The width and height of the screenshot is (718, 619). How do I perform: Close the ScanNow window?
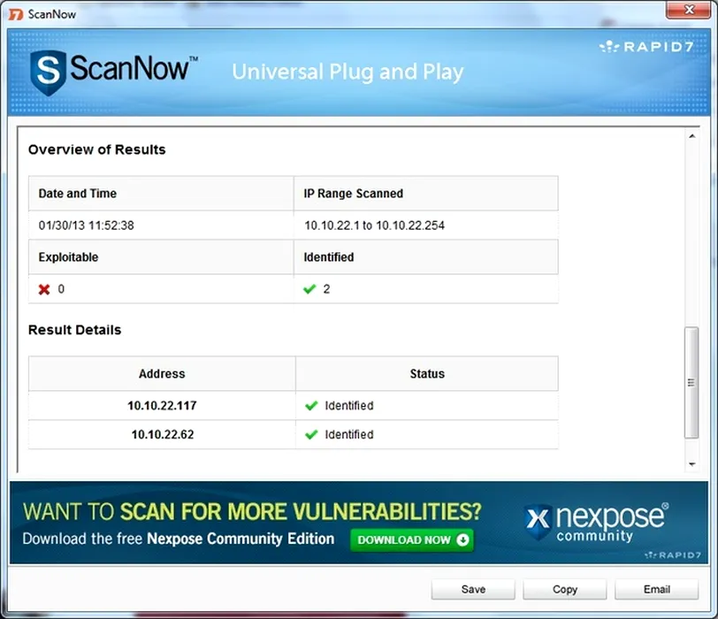tap(688, 11)
